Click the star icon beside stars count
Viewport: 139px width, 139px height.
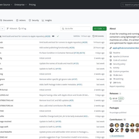[111, 75]
